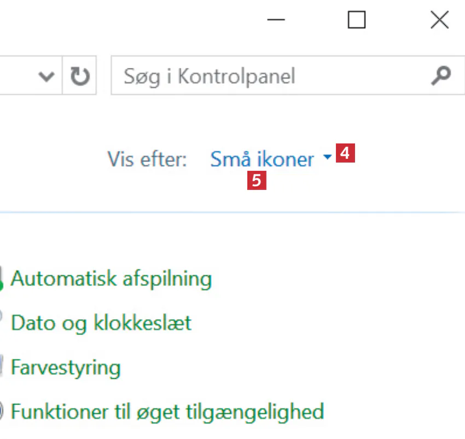The image size is (465, 439).
Task: Open Dato og klokkeslæt settings
Action: (101, 323)
